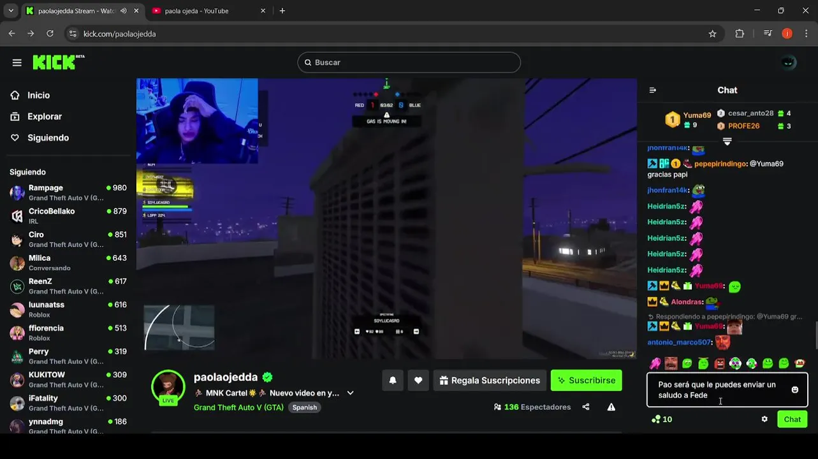This screenshot has height=459, width=818.
Task: Send message with Chat button
Action: click(792, 419)
